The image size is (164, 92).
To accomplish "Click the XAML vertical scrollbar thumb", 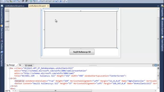I will (158, 76).
